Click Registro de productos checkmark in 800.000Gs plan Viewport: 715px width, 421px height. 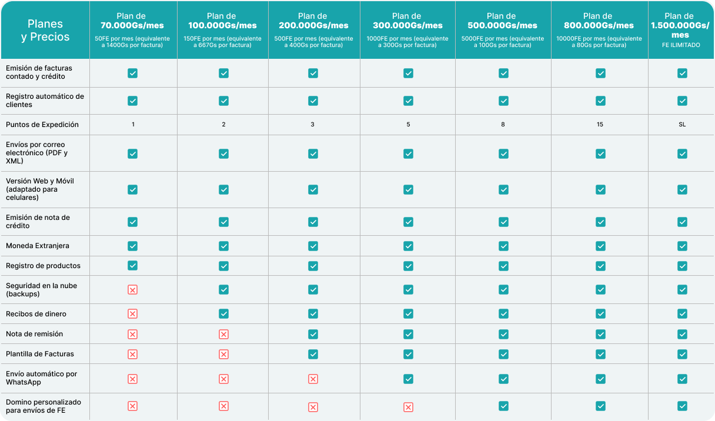(600, 266)
